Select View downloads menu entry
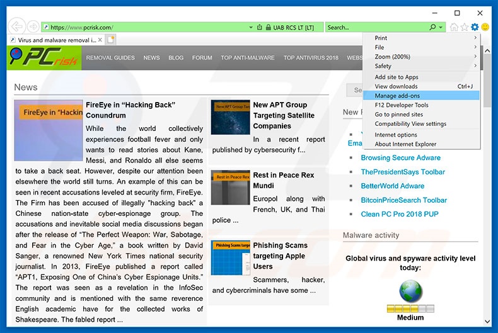498x333 pixels. (x=421, y=86)
